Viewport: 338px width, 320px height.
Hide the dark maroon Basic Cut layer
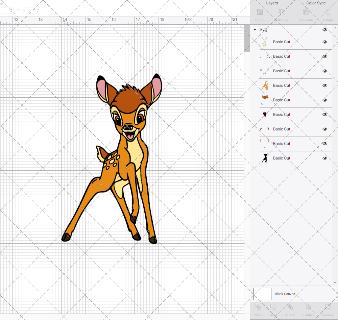(325, 115)
